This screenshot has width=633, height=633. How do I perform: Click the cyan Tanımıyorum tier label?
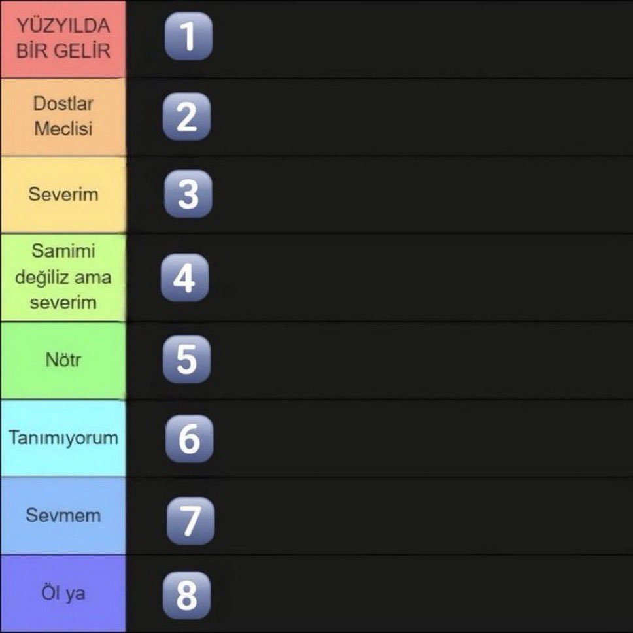click(63, 438)
